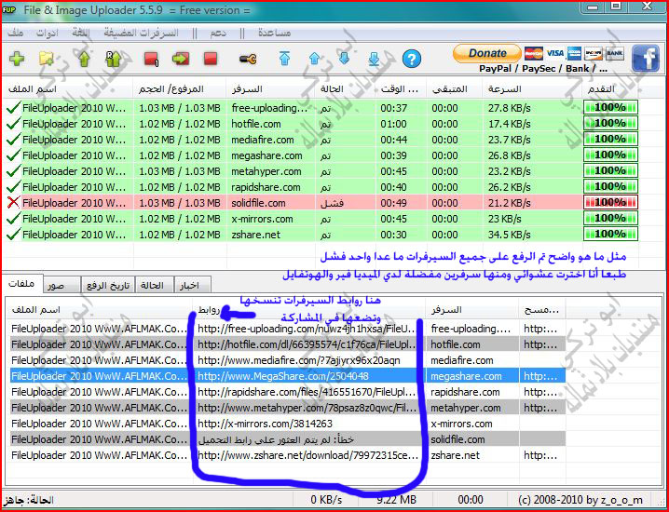
Task: Click red 100% progress bar of solidfile.com
Action: pos(610,203)
